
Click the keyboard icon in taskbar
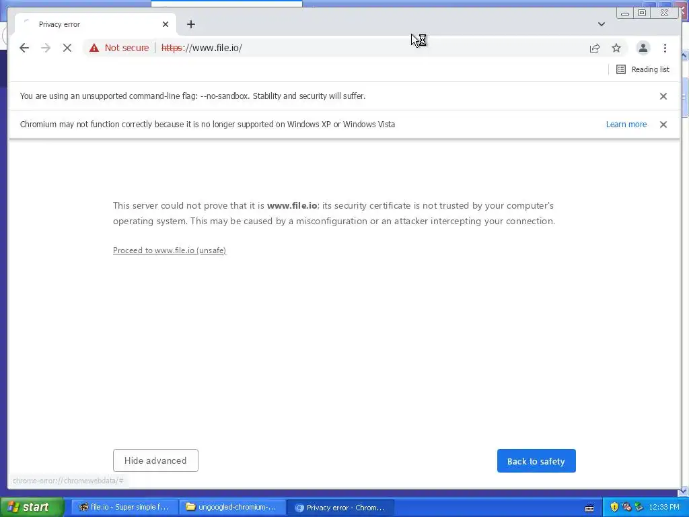click(x=589, y=508)
